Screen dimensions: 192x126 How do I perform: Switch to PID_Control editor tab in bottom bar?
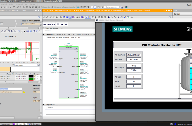coord(20,124)
